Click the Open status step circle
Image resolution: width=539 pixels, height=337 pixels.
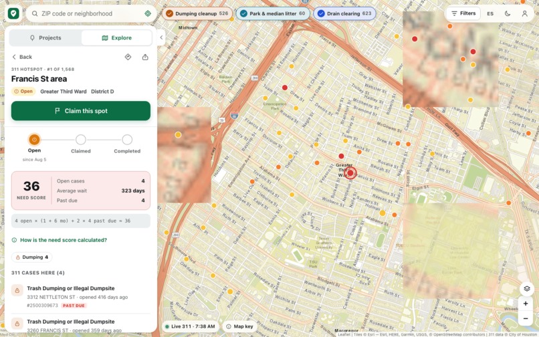click(34, 140)
